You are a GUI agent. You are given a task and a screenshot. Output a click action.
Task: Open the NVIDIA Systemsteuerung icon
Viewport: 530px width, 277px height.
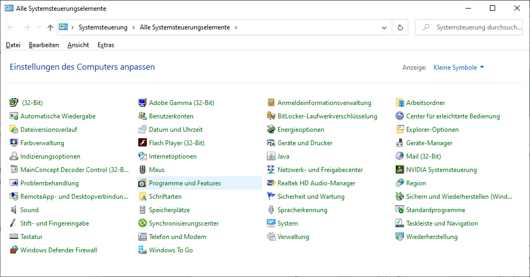click(400, 170)
